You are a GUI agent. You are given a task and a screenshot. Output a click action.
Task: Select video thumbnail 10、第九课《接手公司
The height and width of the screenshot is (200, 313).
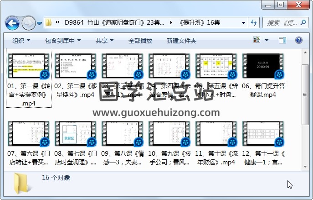(169, 133)
